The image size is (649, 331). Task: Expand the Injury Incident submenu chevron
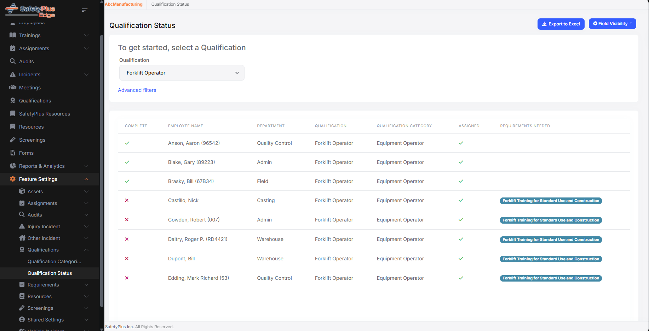coord(86,226)
